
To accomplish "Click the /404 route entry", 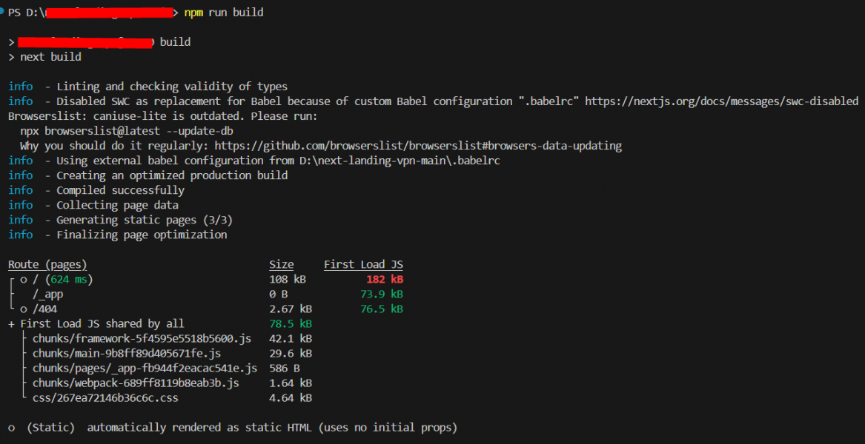I will 44,309.
